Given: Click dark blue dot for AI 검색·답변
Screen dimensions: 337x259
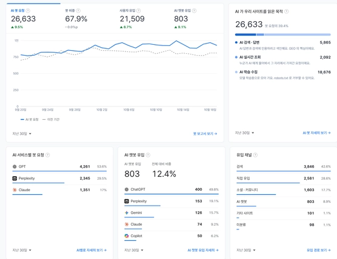Looking at the screenshot, I should [x=236, y=42].
